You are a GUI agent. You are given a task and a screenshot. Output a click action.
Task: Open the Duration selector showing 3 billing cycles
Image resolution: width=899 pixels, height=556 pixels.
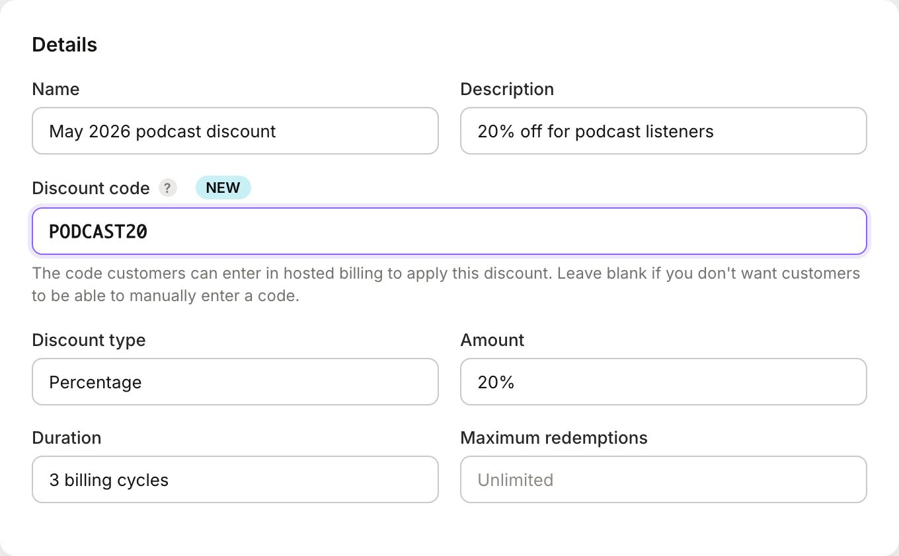(x=235, y=479)
